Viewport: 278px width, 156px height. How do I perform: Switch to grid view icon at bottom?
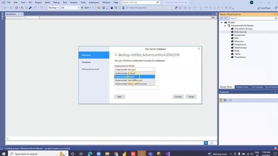pos(206,143)
